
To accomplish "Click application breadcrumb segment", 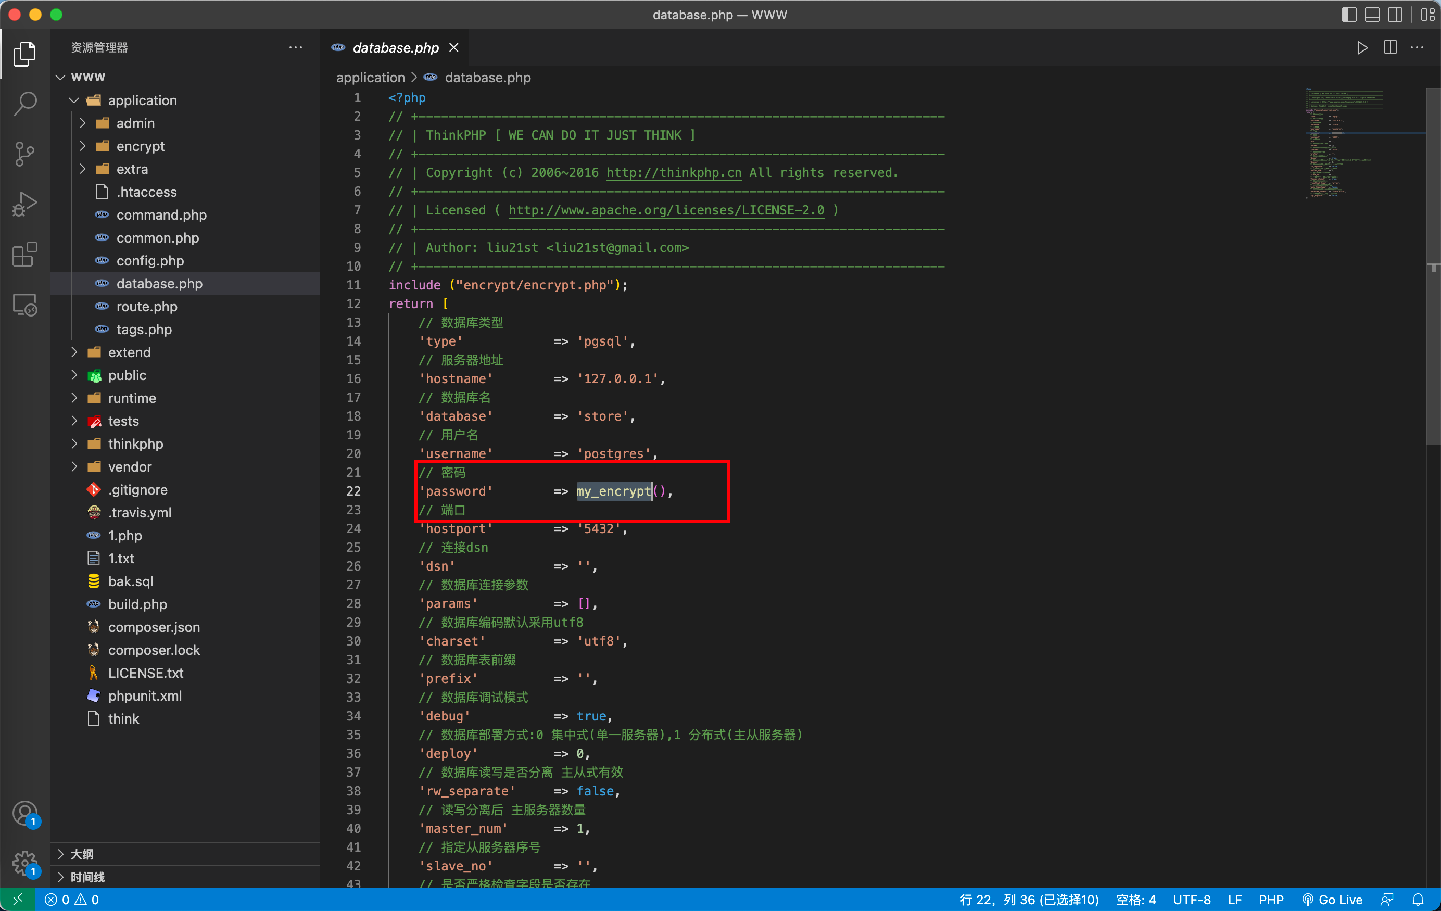I will (371, 77).
